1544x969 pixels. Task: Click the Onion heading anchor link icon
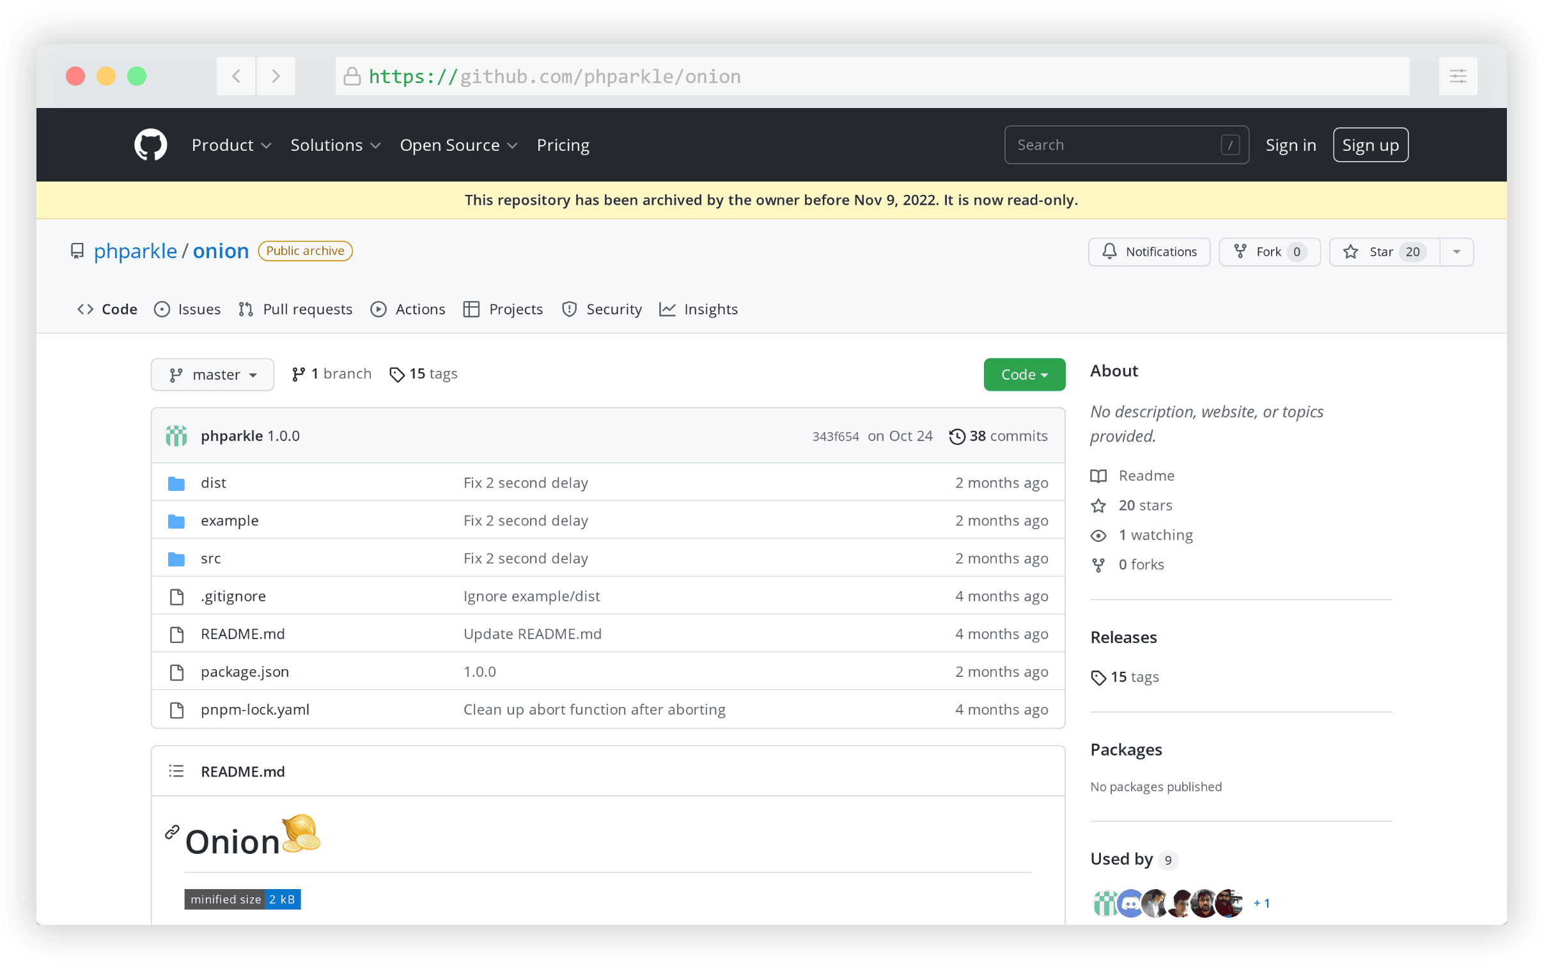coord(172,832)
